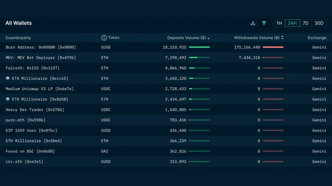Switch to the 7D time range

(x=305, y=23)
